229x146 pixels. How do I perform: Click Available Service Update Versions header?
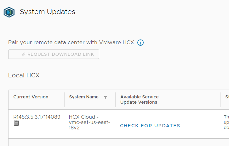[x=139, y=100]
